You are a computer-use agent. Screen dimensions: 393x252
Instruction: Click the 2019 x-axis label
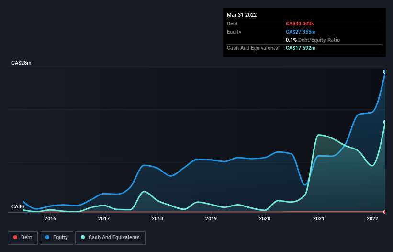coord(211,218)
